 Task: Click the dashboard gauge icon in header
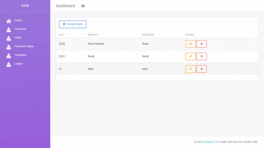coord(83,6)
